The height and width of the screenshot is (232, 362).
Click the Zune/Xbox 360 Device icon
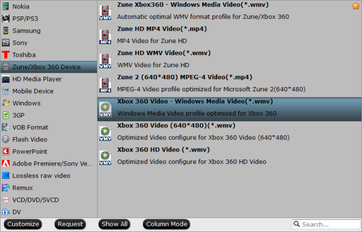click(x=5, y=67)
